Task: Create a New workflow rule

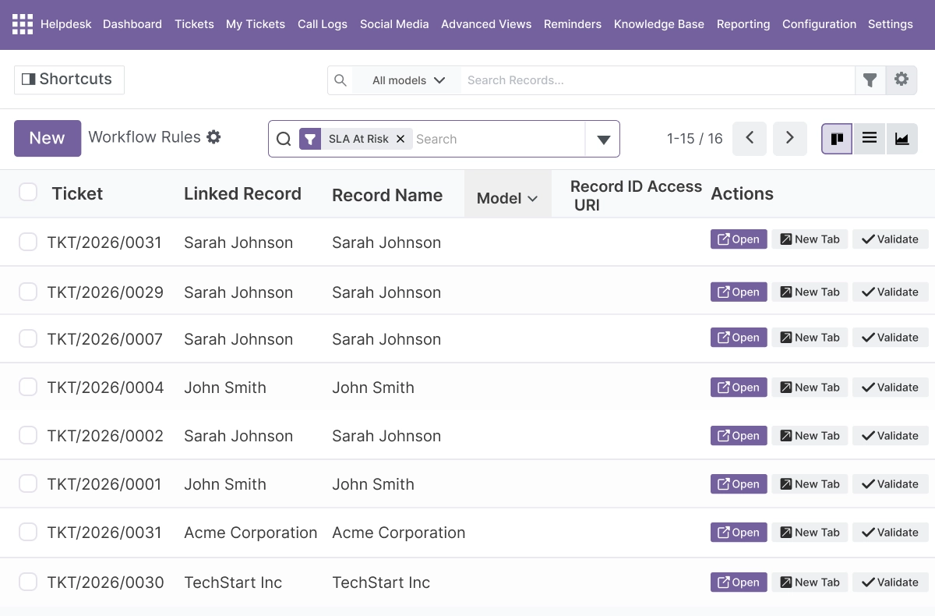Action: pyautogui.click(x=48, y=138)
